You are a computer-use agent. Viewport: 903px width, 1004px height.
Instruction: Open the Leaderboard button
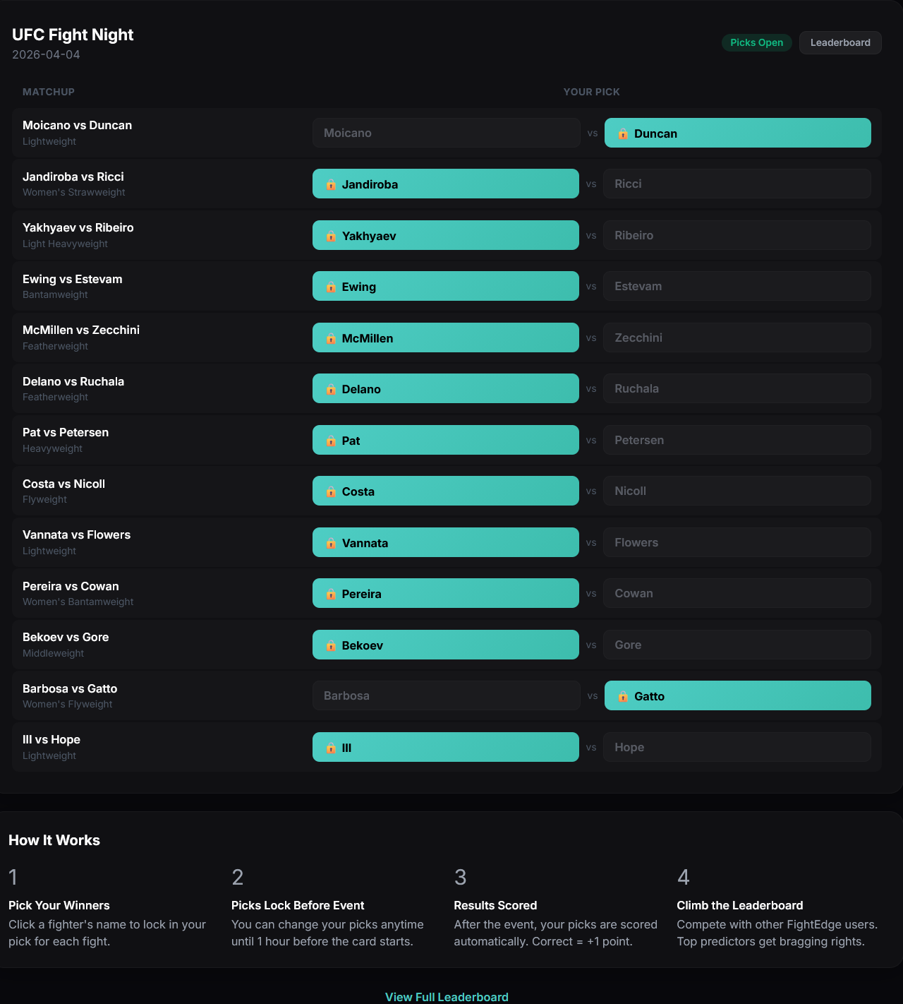(x=840, y=42)
